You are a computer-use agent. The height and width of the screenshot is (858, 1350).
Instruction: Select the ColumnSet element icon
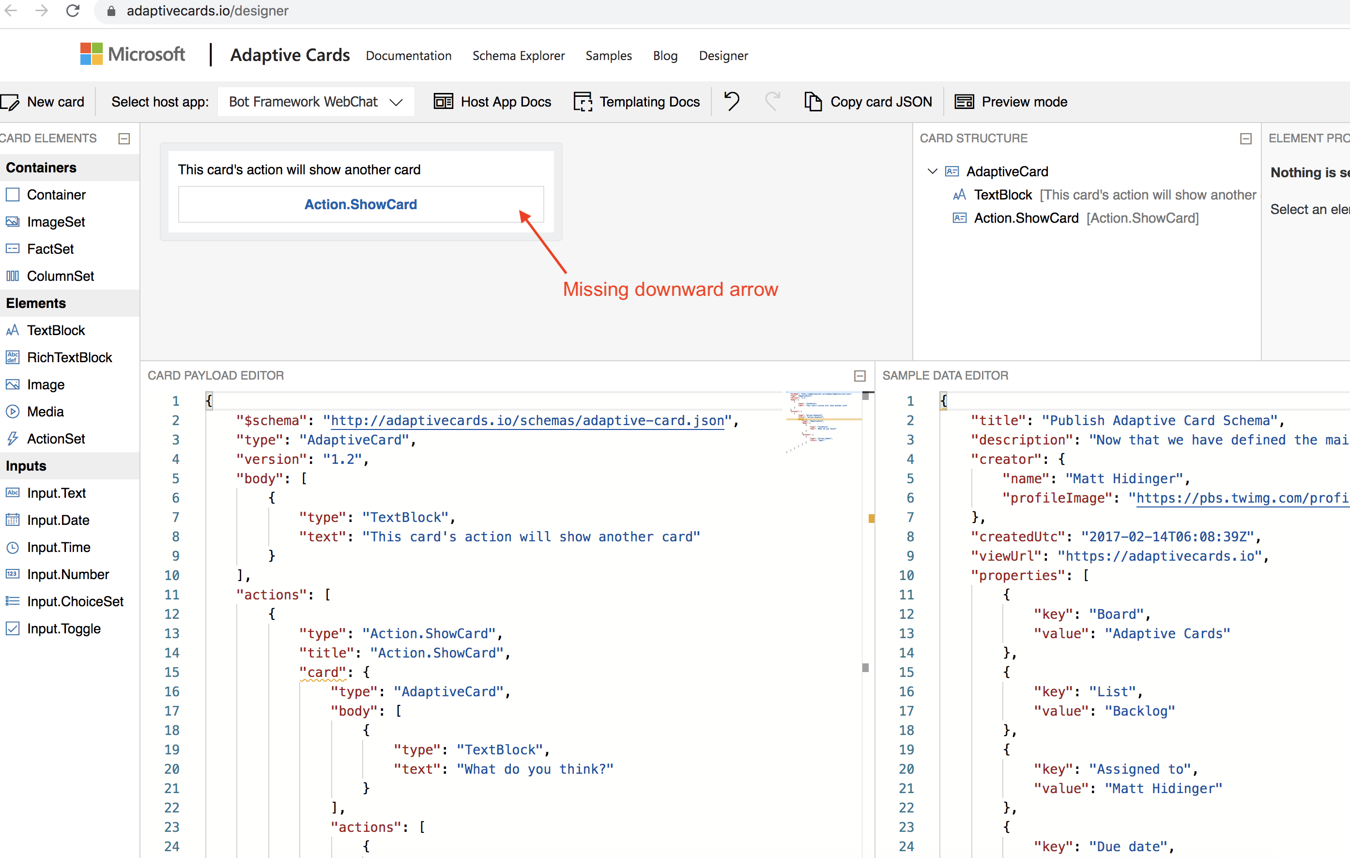point(13,276)
